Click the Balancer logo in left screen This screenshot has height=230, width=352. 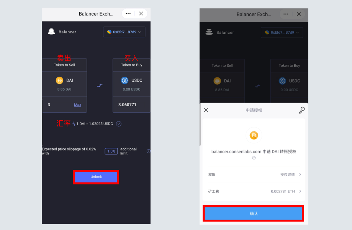tap(51, 31)
